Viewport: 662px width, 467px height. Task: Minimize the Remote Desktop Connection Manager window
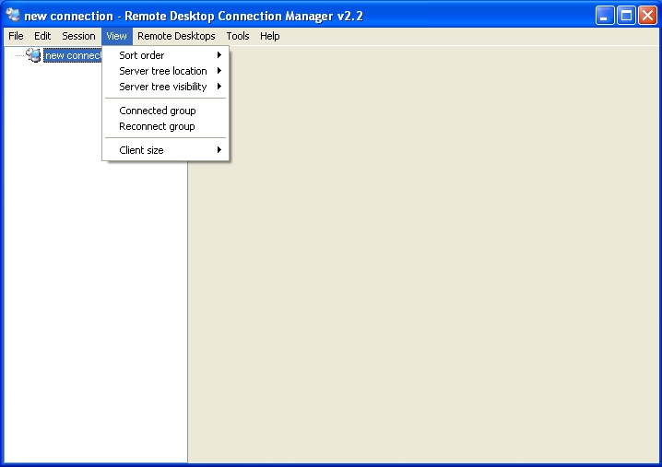coord(605,16)
